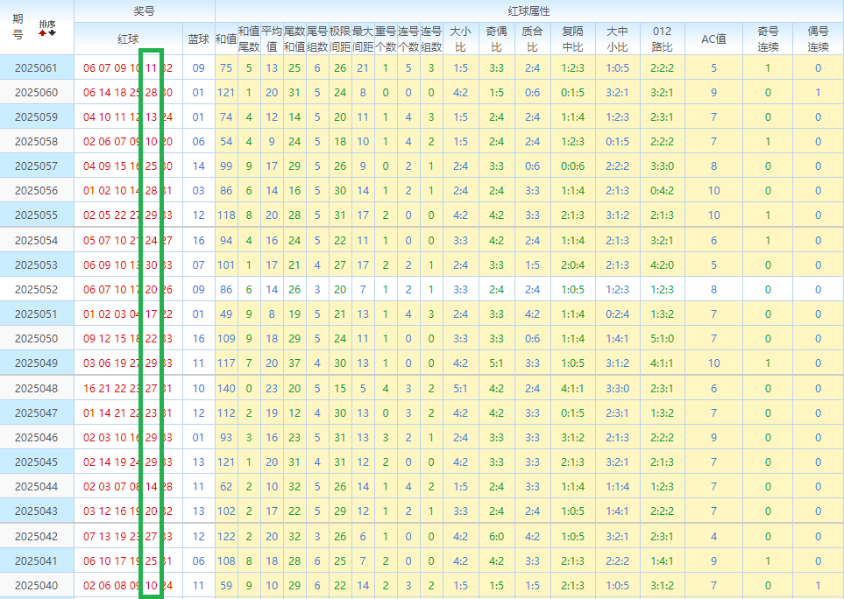The height and width of the screenshot is (599, 844).
Task: Click the AC值 column header
Action: point(713,39)
